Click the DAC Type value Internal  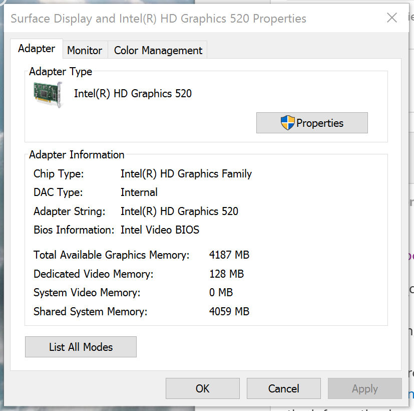(139, 192)
